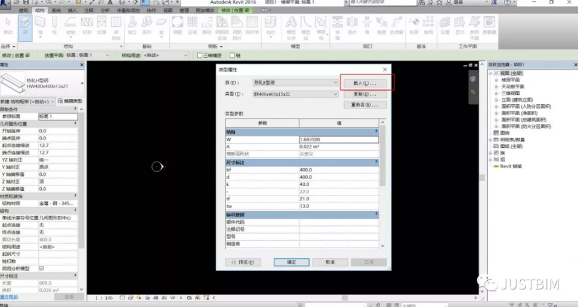
Task: Click the 复制 (Duplicate) button
Action: point(365,94)
